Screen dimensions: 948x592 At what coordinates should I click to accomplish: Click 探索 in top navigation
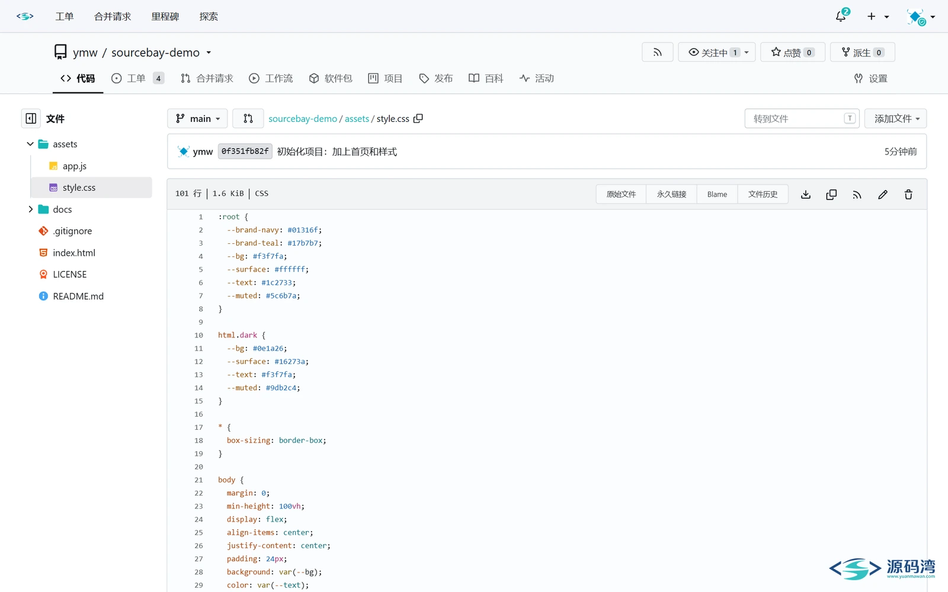tap(209, 17)
